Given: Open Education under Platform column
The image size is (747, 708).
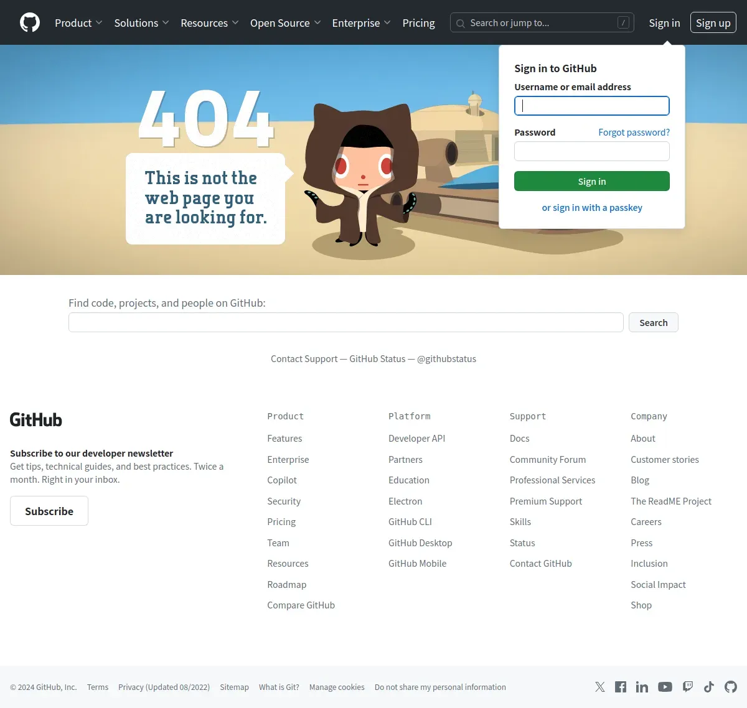Looking at the screenshot, I should tap(409, 480).
